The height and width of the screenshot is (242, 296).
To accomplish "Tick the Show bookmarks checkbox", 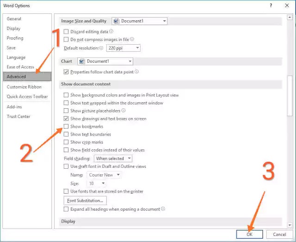I will pos(66,126).
